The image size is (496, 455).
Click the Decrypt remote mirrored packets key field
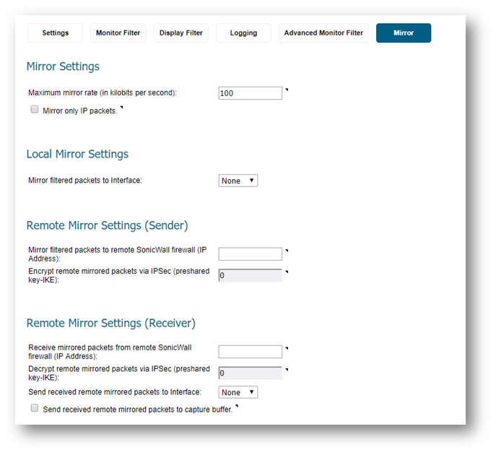coord(251,373)
